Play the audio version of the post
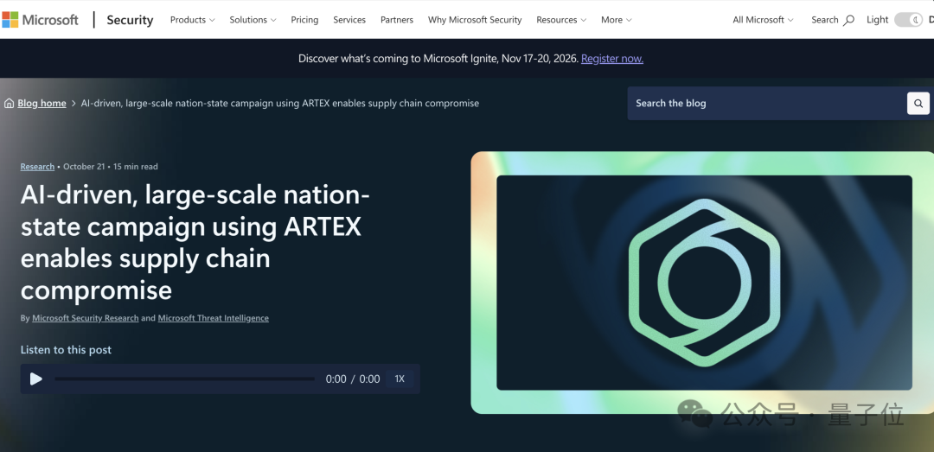The image size is (934, 452). (x=35, y=379)
